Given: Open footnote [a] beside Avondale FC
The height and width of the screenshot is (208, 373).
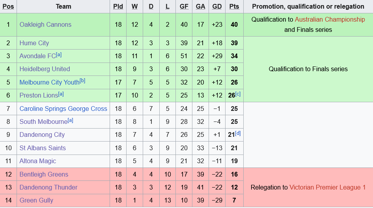Looking at the screenshot, I should [59, 55].
